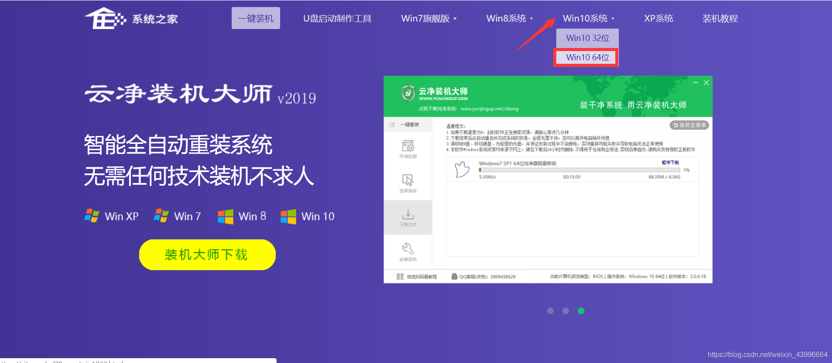Screen dimensions: 832x363
Task: Click the 操作系统: Windows 10 64位 status text
Action: pyautogui.click(x=636, y=276)
